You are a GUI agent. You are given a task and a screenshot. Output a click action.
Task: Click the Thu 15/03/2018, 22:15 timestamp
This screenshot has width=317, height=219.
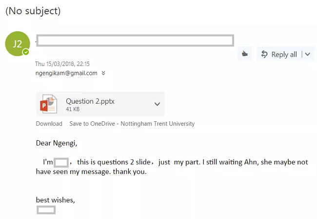click(62, 64)
